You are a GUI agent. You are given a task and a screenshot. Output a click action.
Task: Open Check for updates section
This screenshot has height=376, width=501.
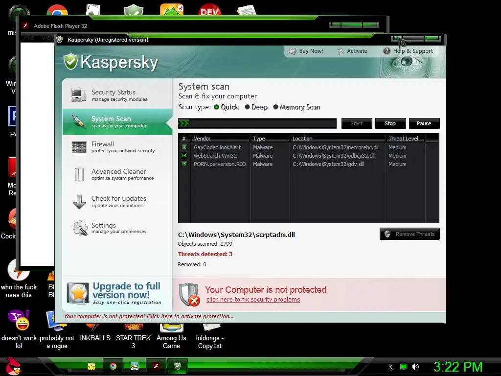point(118,201)
